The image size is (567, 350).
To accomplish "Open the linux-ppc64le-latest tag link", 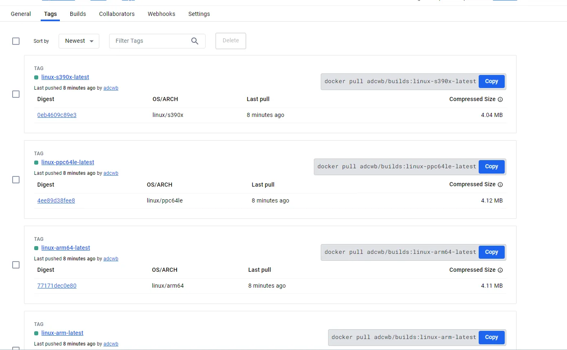I will click(x=68, y=162).
